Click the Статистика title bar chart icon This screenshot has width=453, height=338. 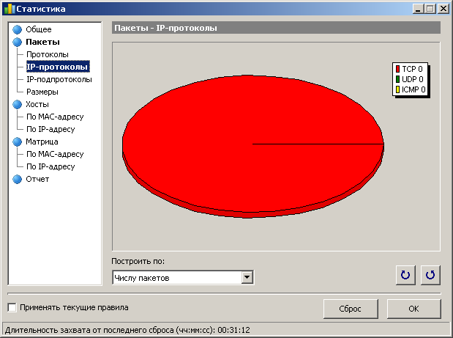pyautogui.click(x=10, y=9)
